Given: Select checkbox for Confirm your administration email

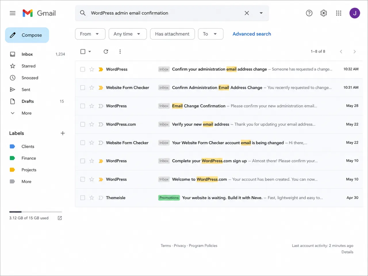Looking at the screenshot, I should pos(83,69).
